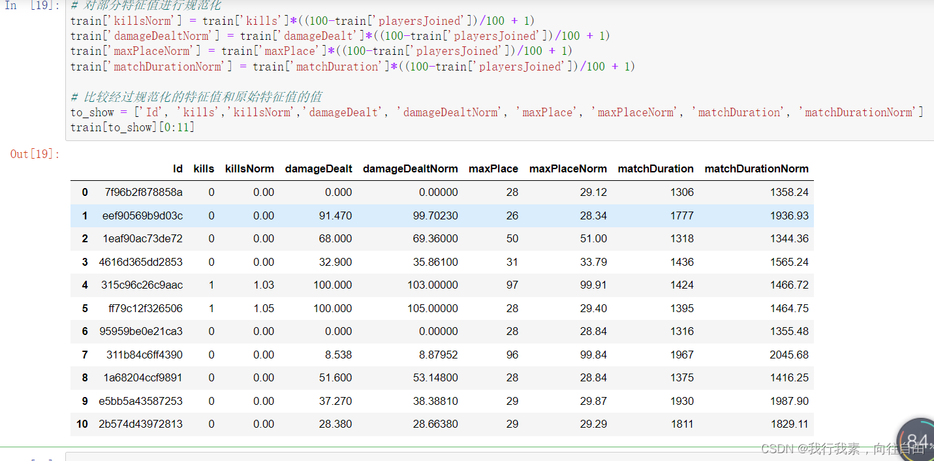Click matchDurationNorm value 2045.68

789,355
